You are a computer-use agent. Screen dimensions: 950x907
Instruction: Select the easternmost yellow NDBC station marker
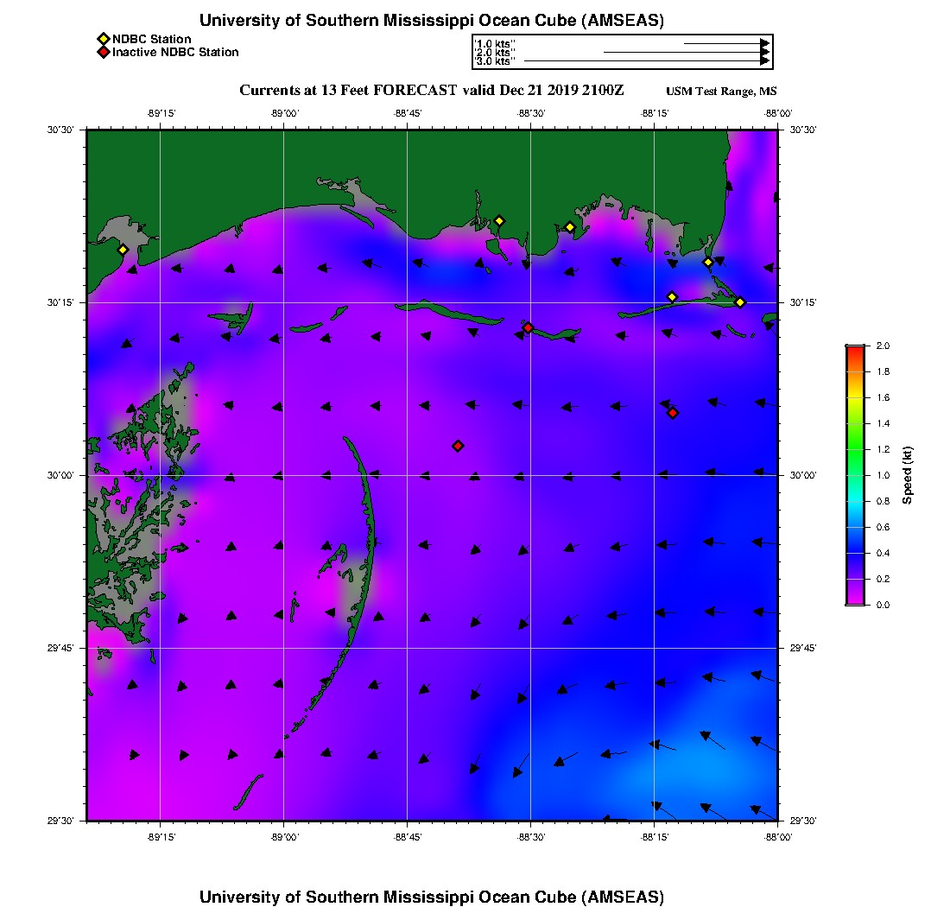tap(740, 302)
